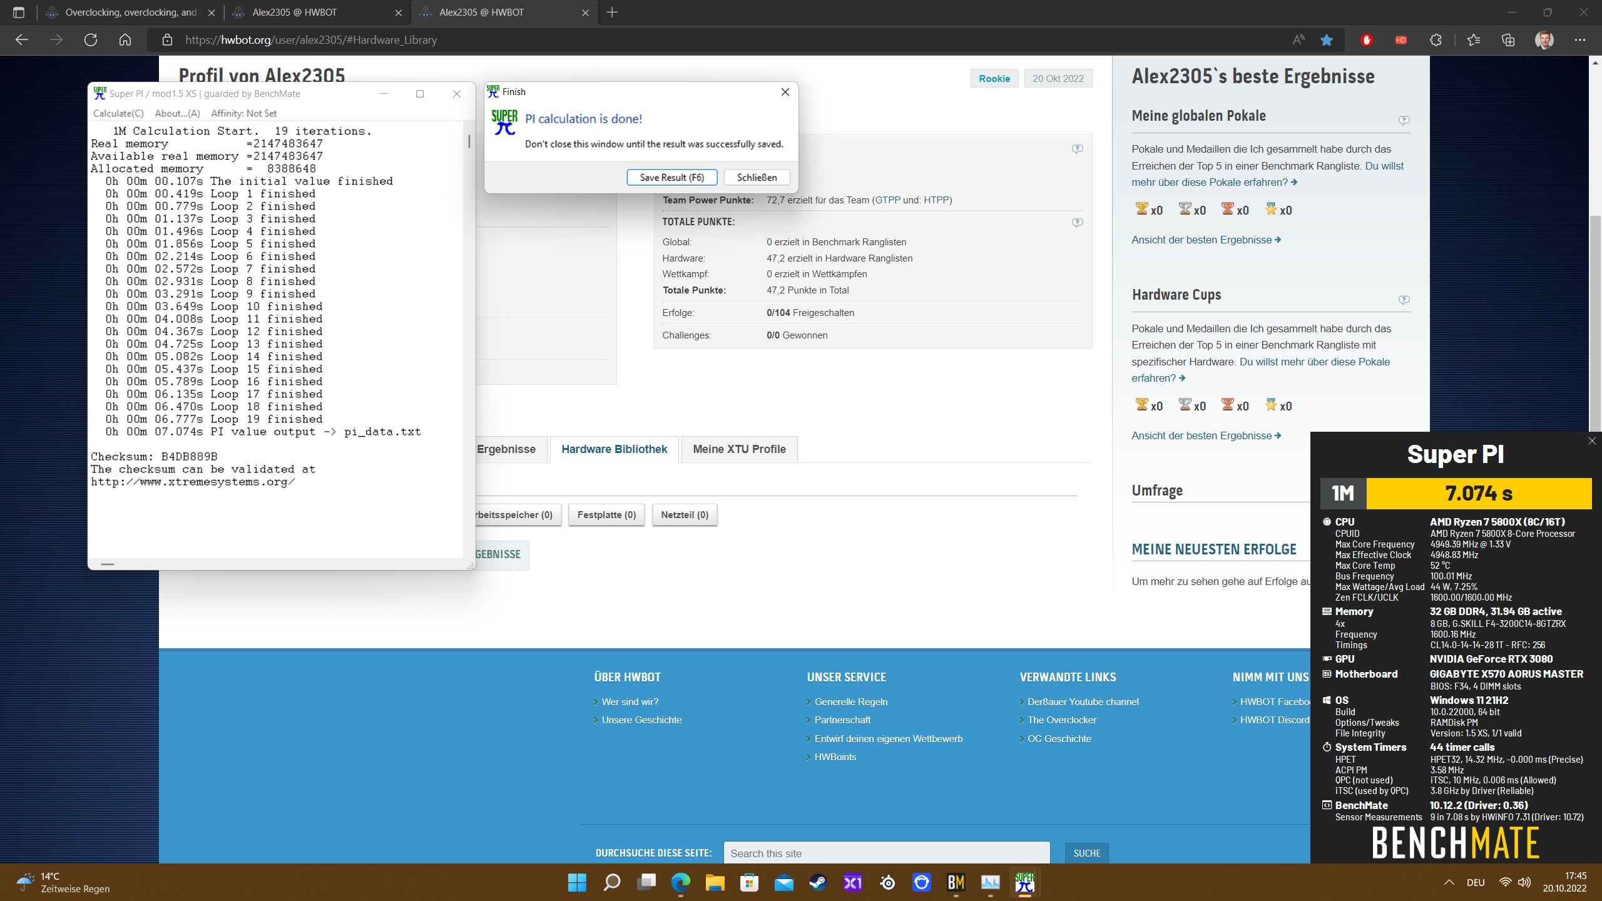
Task: Switch to Overclocking browser tab
Action: coord(130,12)
